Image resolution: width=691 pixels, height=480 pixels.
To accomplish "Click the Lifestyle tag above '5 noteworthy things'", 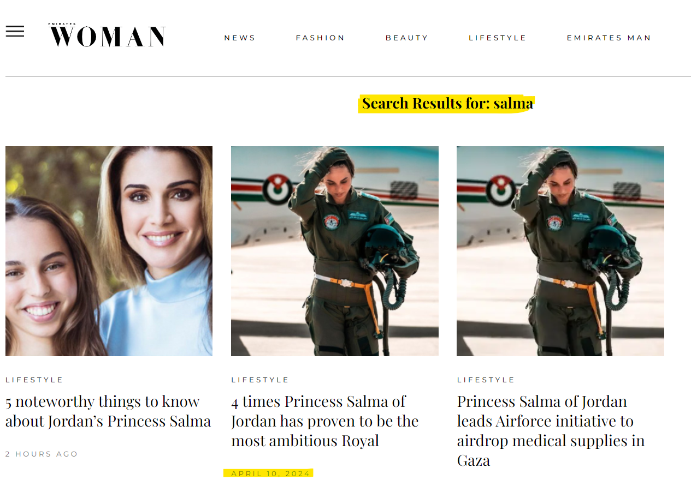I will pos(34,380).
